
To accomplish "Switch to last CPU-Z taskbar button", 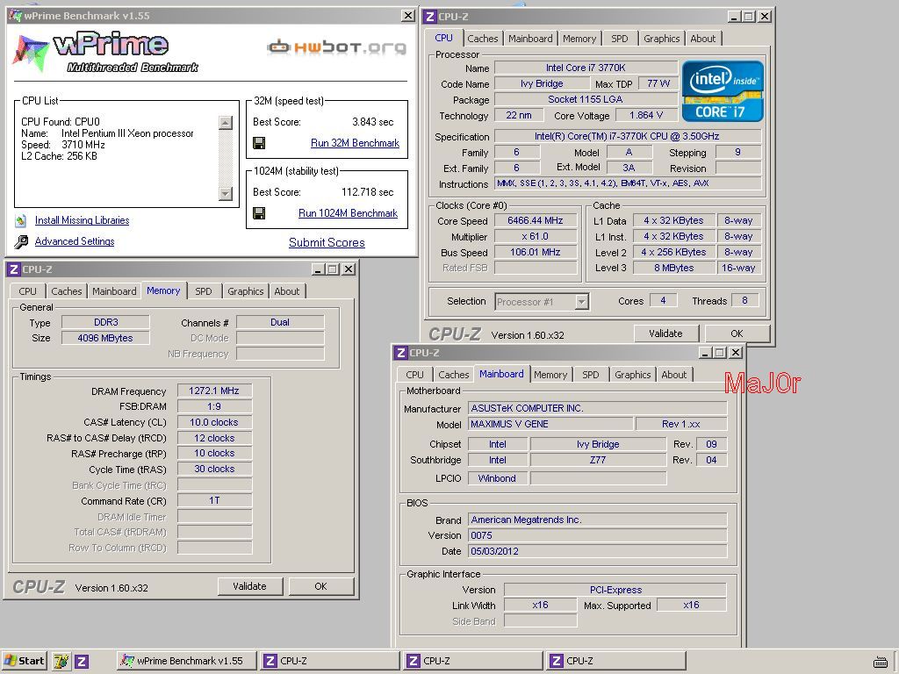I will coord(615,661).
